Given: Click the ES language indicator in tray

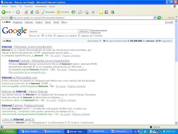Looking at the screenshot, I should (135, 132).
